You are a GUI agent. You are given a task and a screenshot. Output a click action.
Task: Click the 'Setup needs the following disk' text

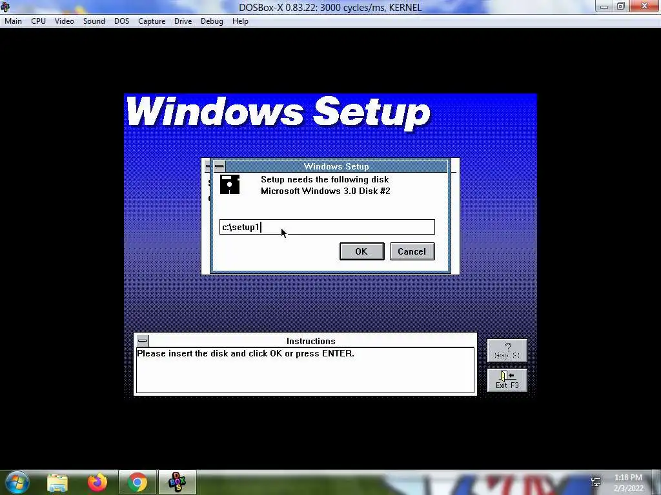coord(325,180)
